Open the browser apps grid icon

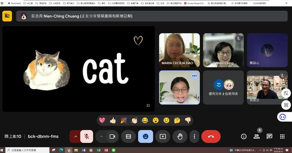point(2,3)
